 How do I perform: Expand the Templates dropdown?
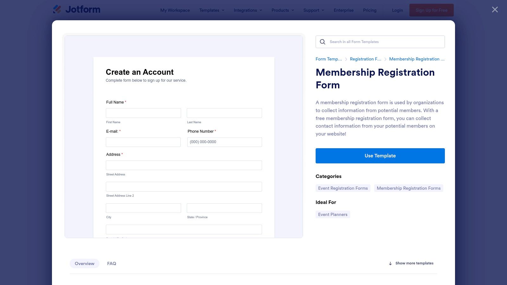point(209,10)
